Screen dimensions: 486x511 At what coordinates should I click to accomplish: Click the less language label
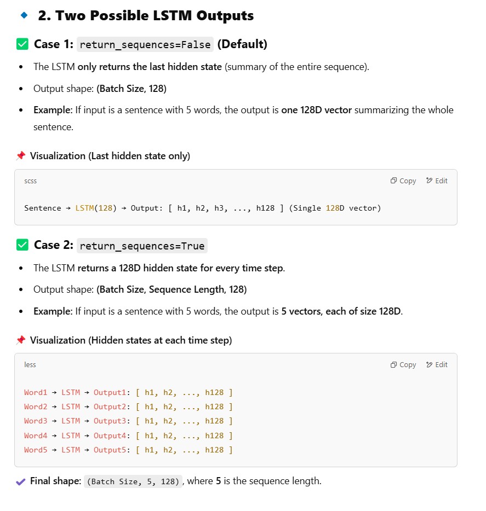pyautogui.click(x=30, y=364)
